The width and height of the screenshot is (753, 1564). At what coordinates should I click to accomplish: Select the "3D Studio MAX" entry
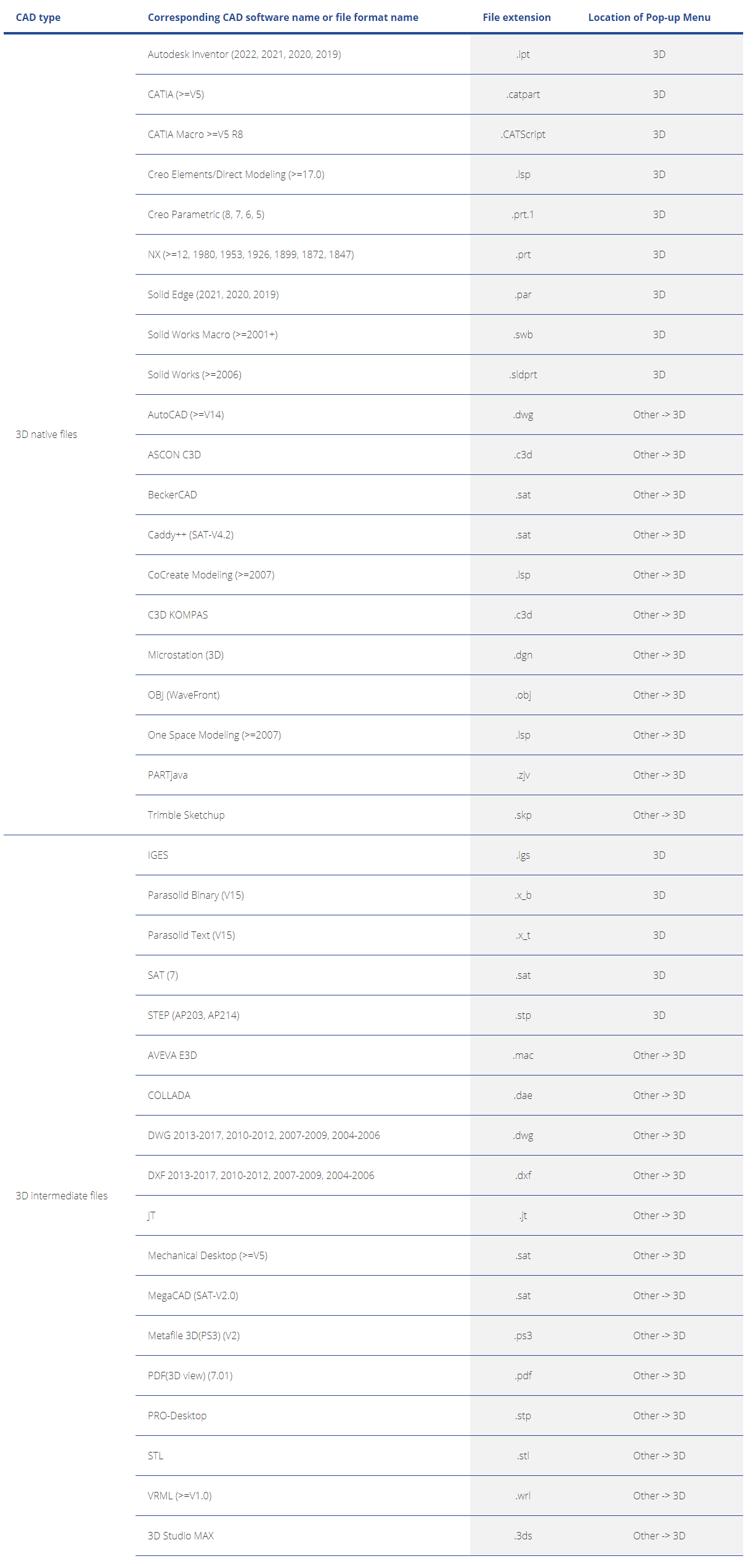(x=181, y=1536)
